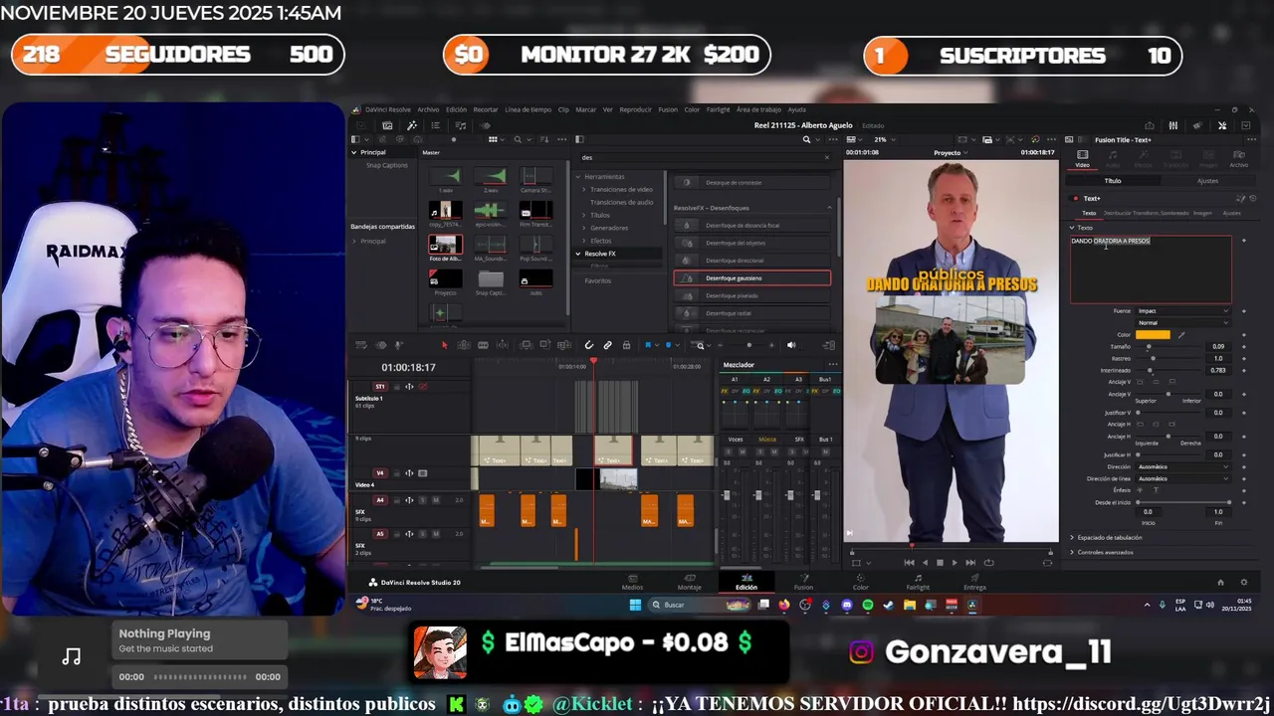Solo the A4 SFX track

click(422, 500)
